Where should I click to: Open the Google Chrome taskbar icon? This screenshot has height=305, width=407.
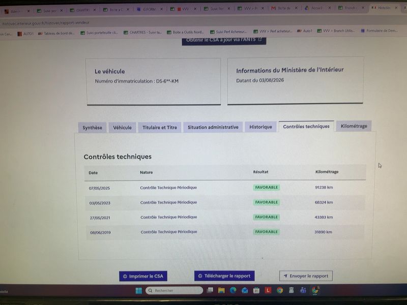tap(279, 290)
